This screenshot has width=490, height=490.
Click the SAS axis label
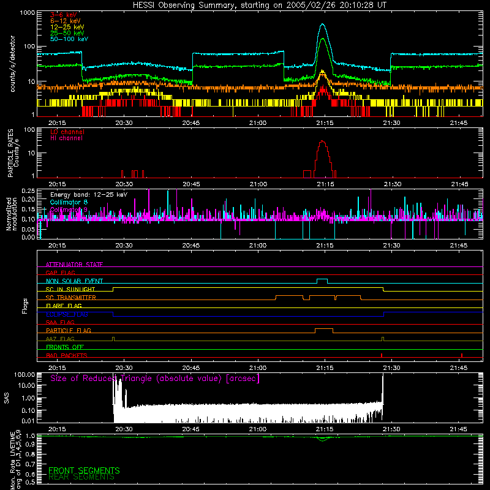pyautogui.click(x=6, y=398)
